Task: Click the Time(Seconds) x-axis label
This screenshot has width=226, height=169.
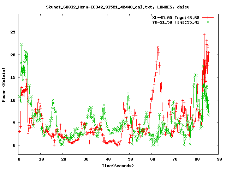Action: coord(118,166)
